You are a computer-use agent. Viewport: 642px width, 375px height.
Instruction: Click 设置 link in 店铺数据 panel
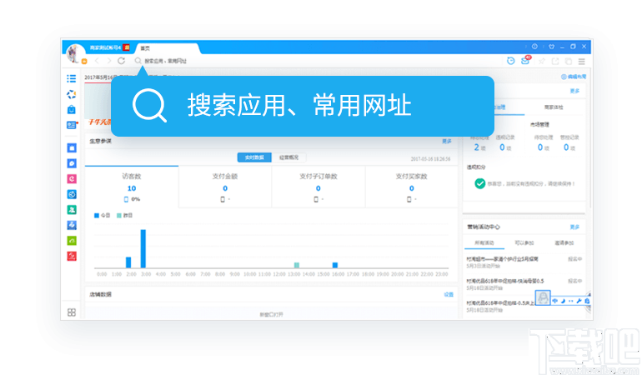point(449,294)
